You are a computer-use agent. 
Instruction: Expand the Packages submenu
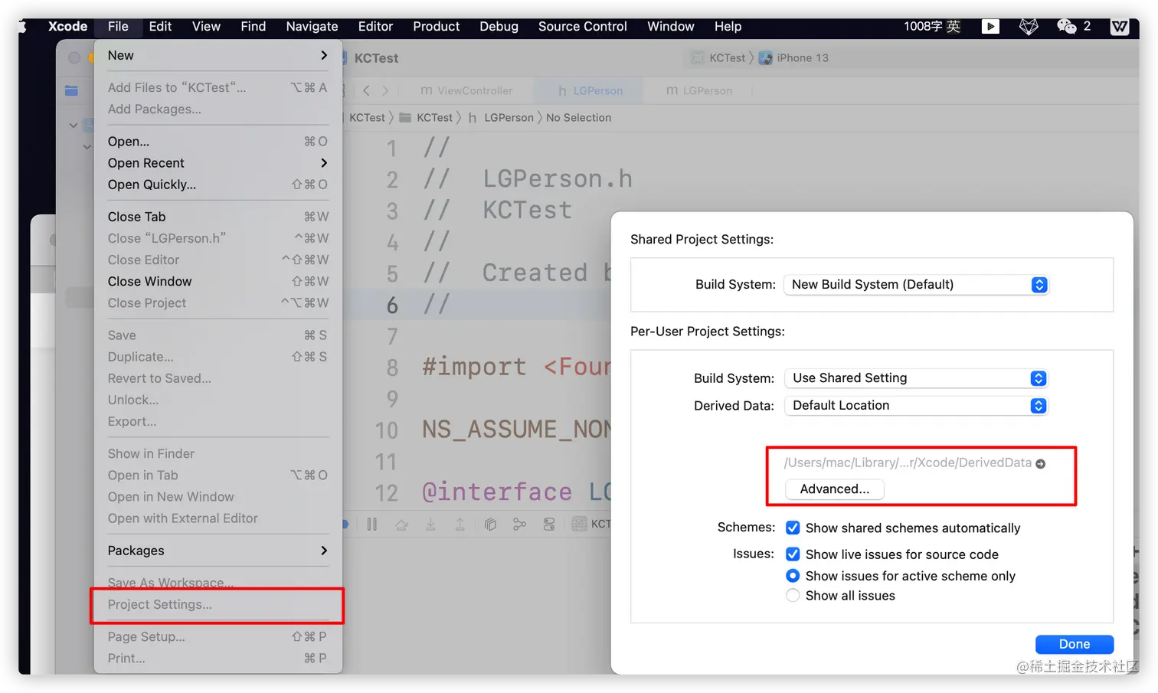click(218, 551)
